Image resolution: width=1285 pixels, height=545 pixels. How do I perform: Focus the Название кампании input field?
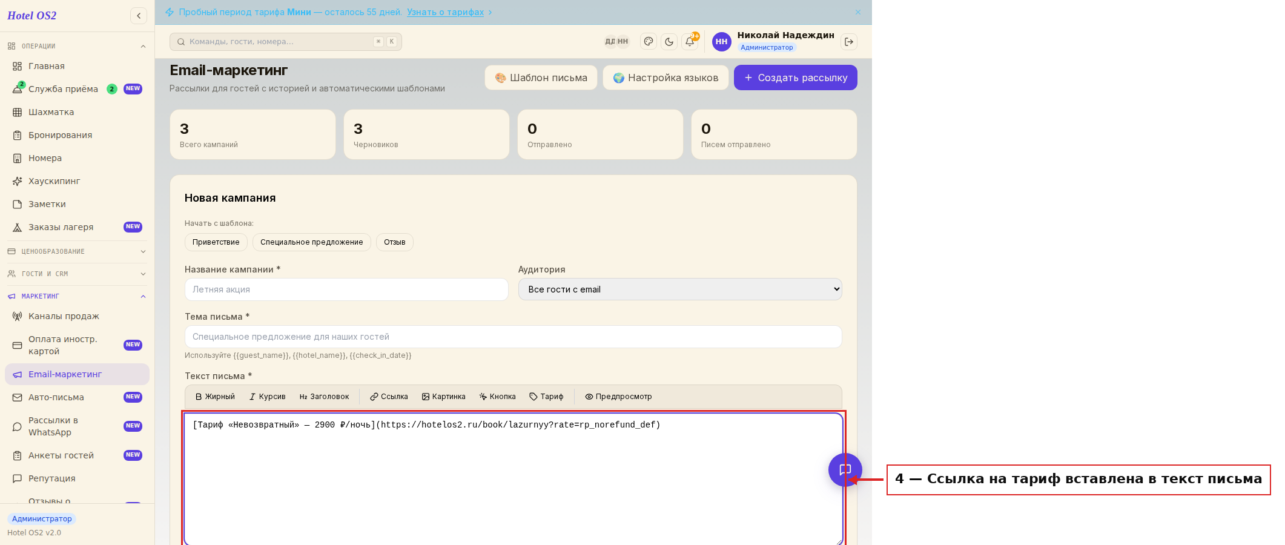pos(346,289)
